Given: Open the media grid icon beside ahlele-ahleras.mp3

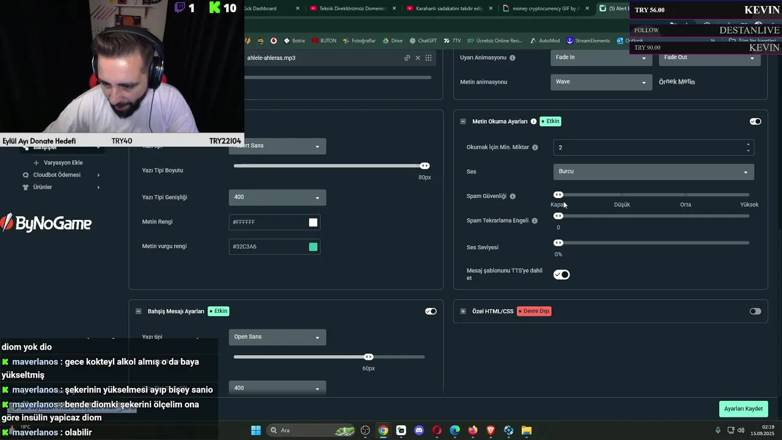Looking at the screenshot, I should click(429, 58).
